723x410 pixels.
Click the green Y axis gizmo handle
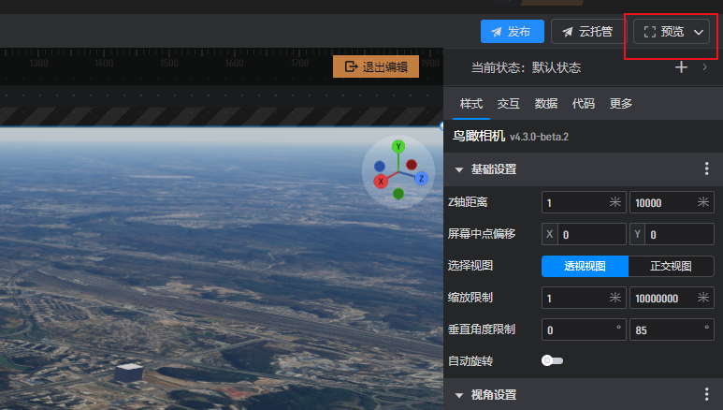point(398,146)
